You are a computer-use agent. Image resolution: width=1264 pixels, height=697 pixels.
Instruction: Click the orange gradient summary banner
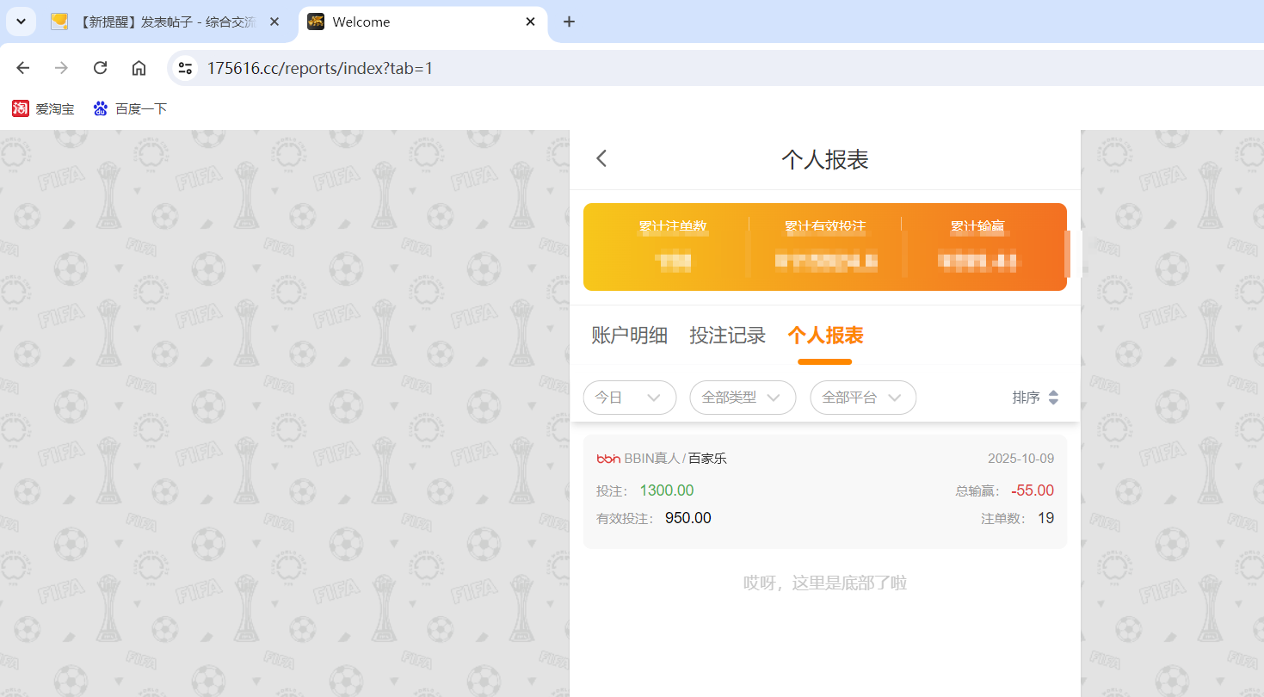(x=825, y=247)
